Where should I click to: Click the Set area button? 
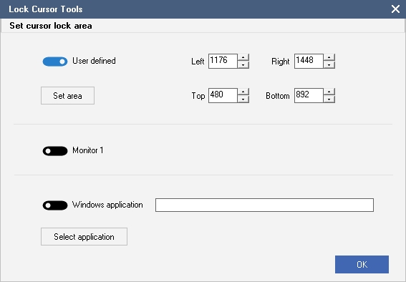point(67,96)
